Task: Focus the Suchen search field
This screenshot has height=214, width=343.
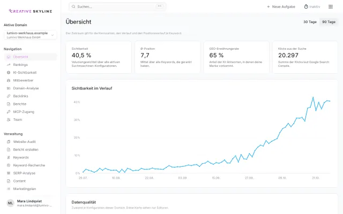Action: click(x=117, y=7)
